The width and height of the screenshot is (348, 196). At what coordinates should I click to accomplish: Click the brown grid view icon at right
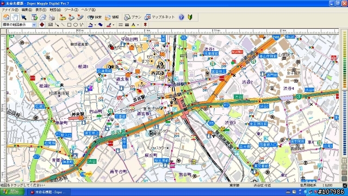pos(344,173)
